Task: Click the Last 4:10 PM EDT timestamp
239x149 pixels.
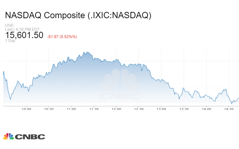Action: pyautogui.click(x=23, y=29)
